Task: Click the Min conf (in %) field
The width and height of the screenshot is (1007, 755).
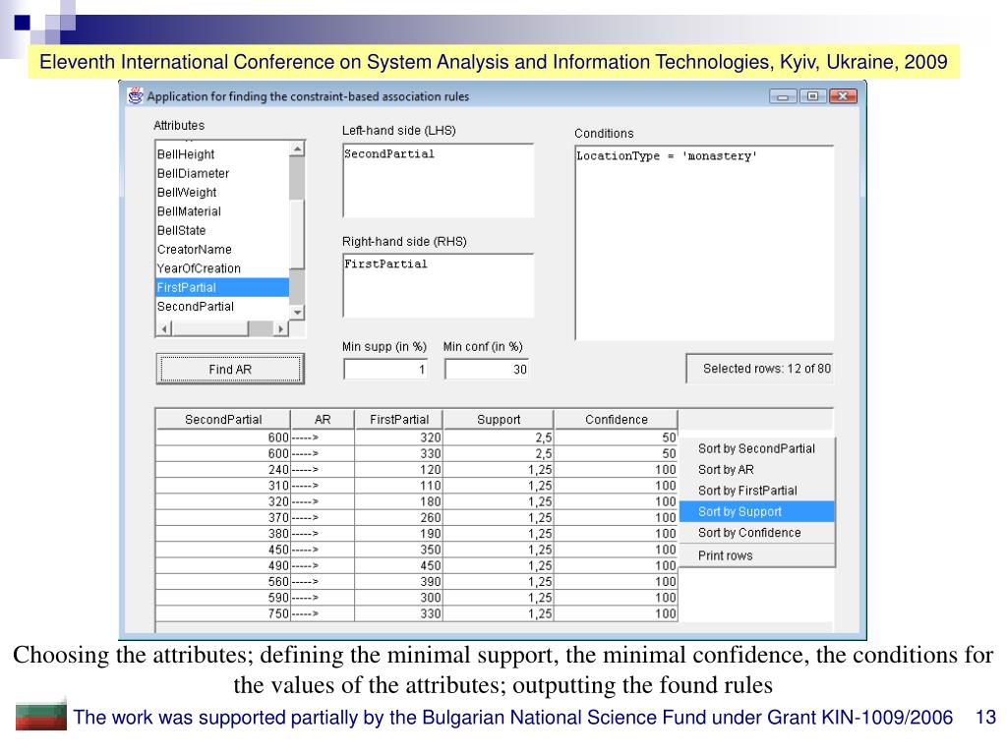Action: tap(487, 370)
